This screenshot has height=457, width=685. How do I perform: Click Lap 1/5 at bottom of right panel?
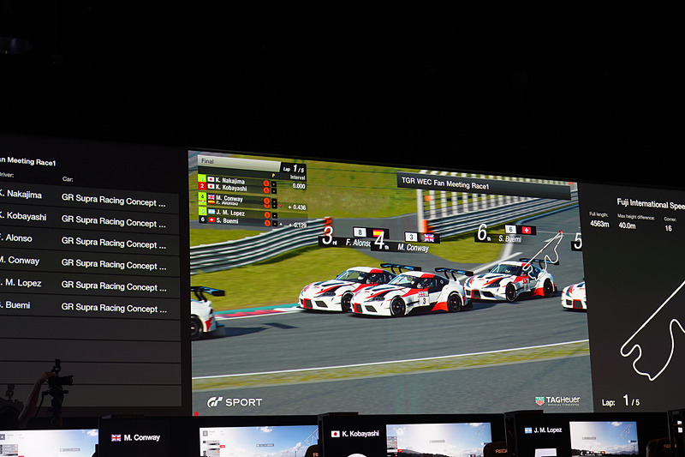620,401
